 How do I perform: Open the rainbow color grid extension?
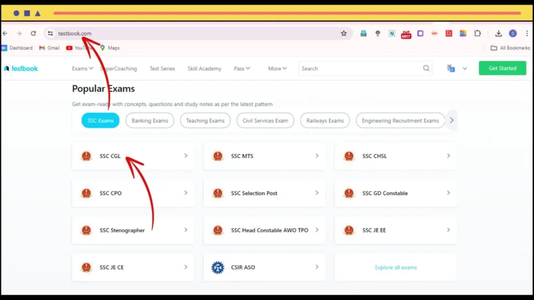coord(463,33)
